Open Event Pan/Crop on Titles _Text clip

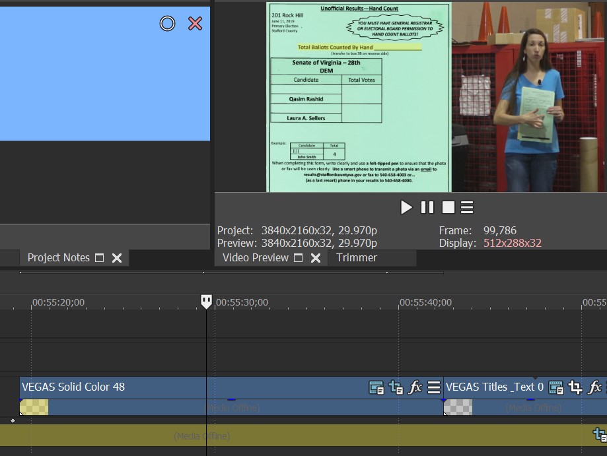click(x=575, y=387)
